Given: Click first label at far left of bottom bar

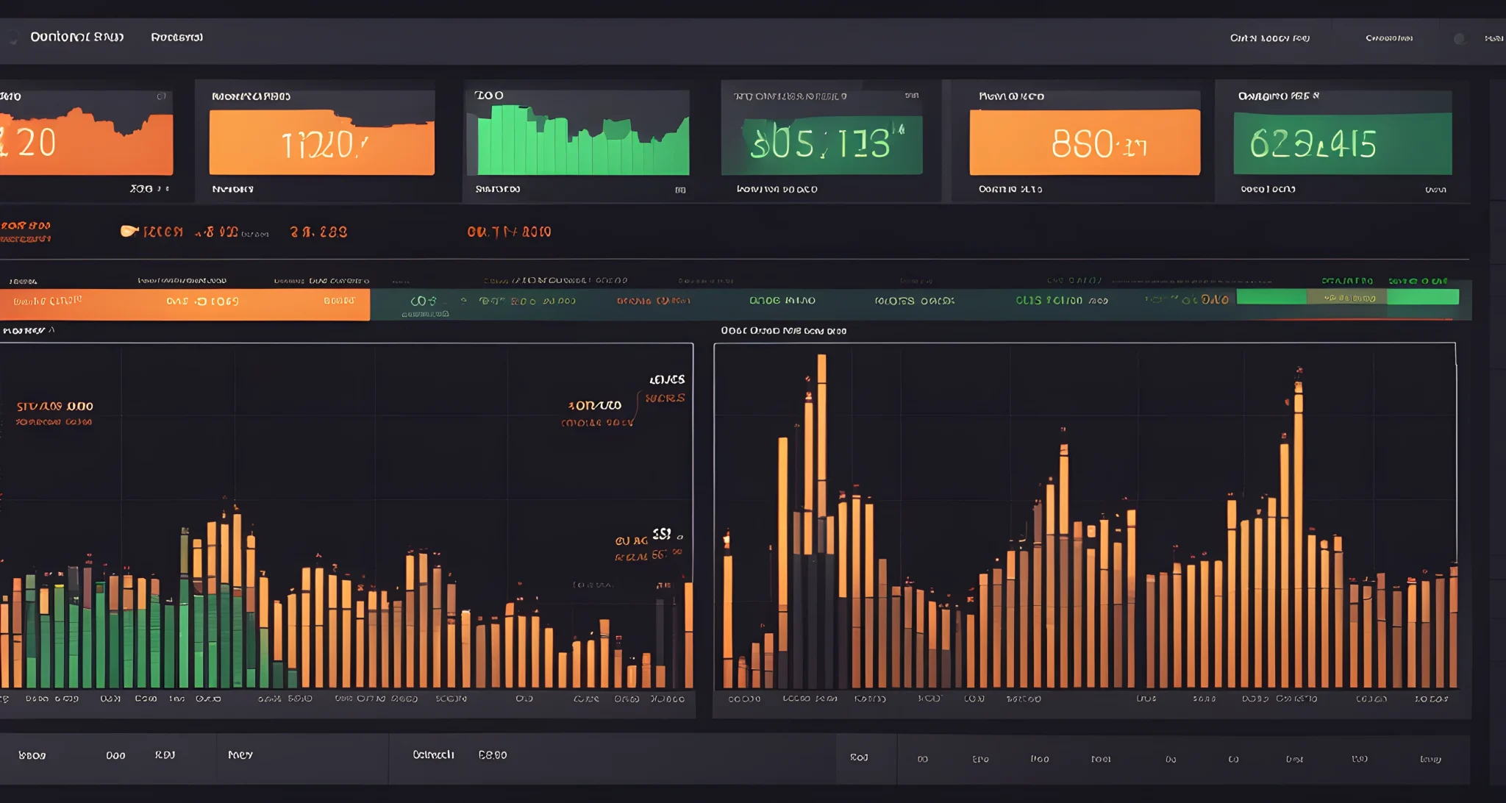Looking at the screenshot, I should [32, 756].
